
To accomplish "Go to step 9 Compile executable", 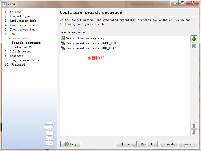I will tap(22, 60).
